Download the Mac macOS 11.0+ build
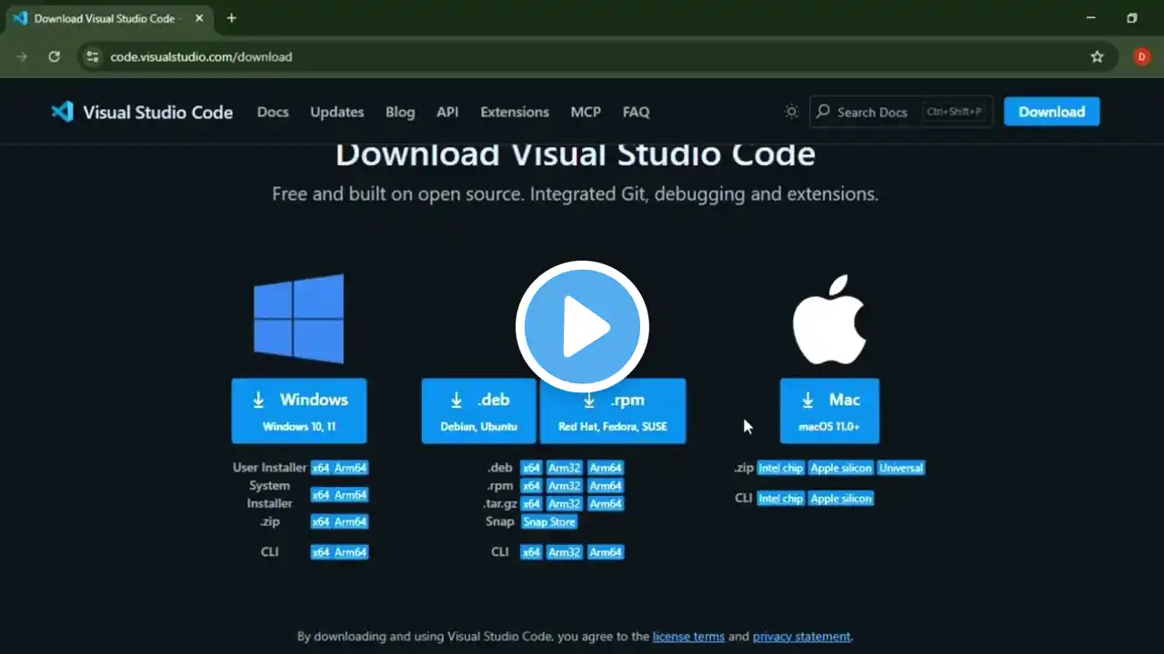Viewport: 1164px width, 654px height. (829, 411)
